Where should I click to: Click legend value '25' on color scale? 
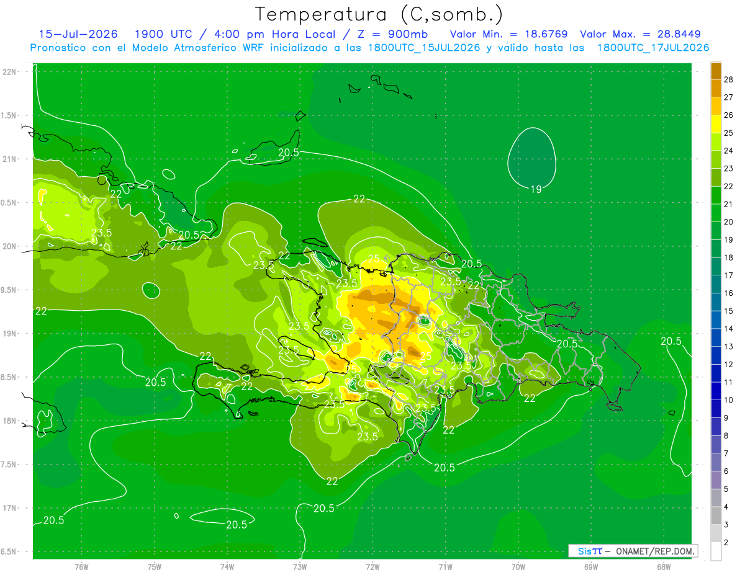coord(729,133)
